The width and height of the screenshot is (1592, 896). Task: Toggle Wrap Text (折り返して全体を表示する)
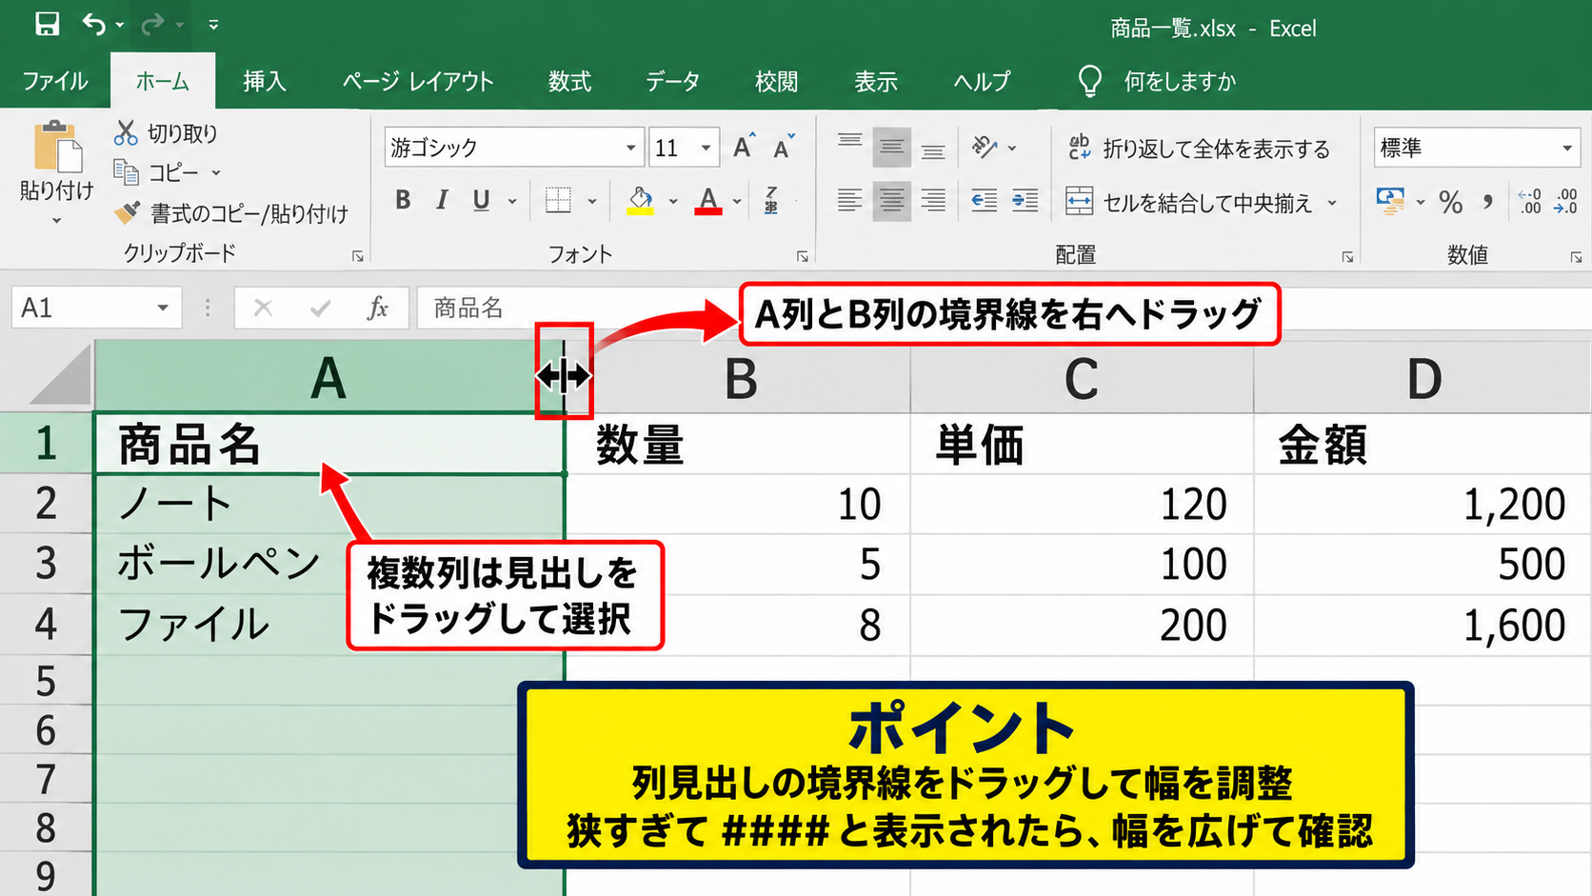[x=1199, y=148]
